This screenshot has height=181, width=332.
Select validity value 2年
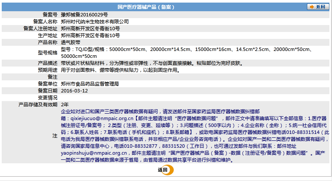pyautogui.click(x=65, y=105)
